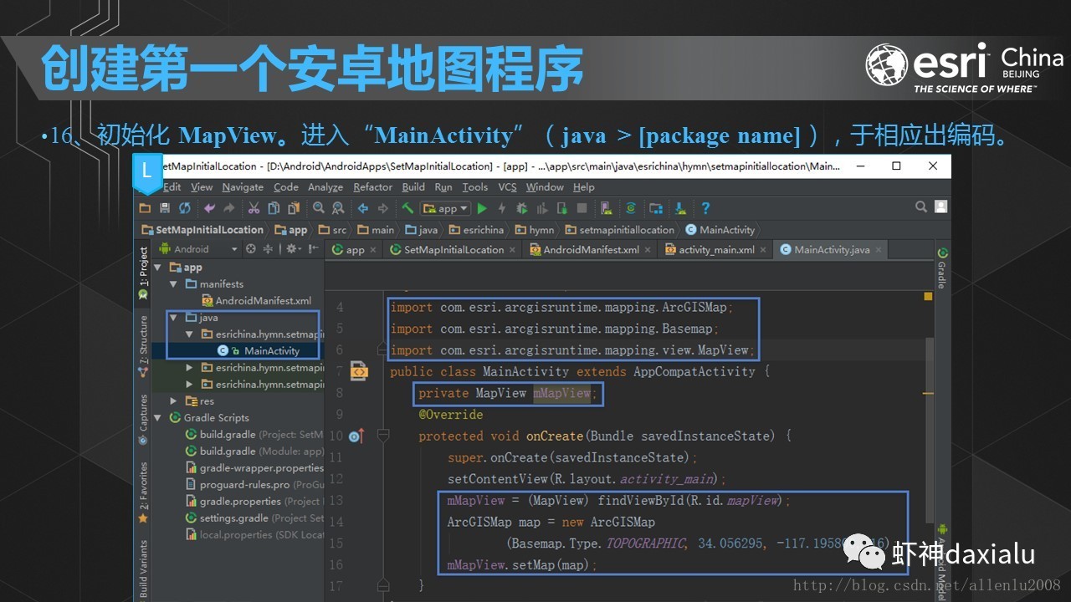Click the navigate Back arrow icon

[x=363, y=208]
